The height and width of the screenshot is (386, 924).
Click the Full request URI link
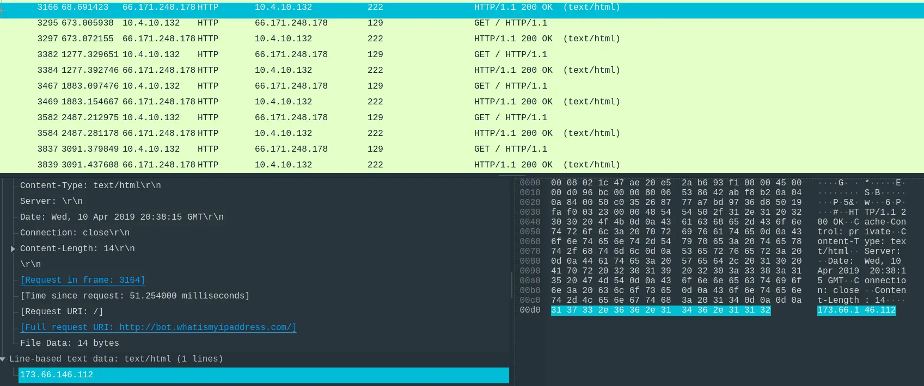point(158,327)
